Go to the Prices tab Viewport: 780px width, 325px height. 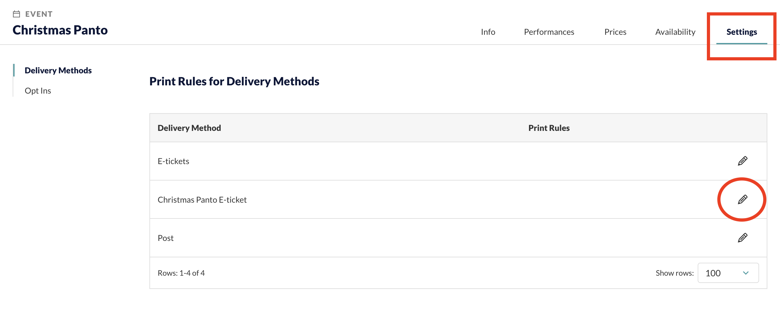click(615, 32)
